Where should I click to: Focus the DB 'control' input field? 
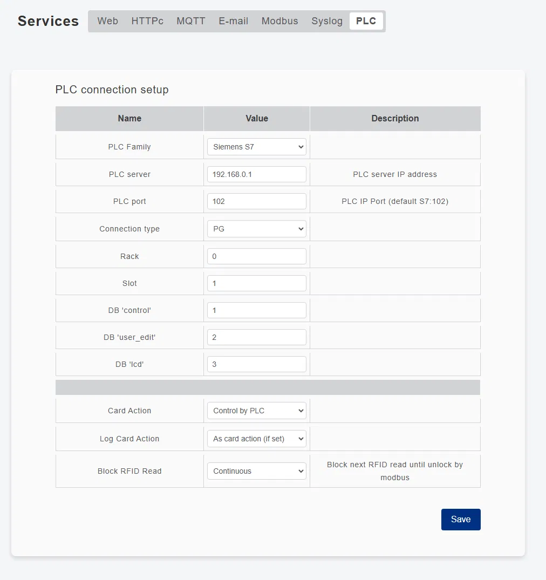[x=257, y=310]
